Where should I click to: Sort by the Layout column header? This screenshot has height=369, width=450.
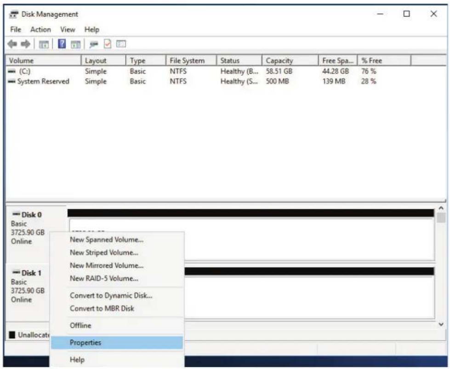tap(103, 61)
